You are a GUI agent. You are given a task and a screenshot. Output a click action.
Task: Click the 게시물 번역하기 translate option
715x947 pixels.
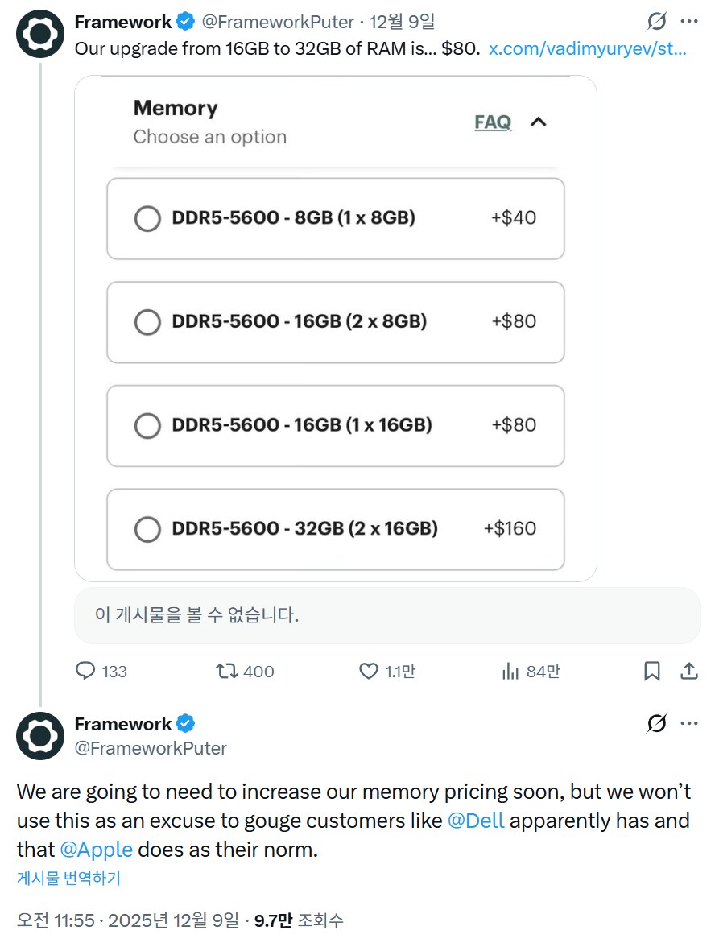pos(68,879)
